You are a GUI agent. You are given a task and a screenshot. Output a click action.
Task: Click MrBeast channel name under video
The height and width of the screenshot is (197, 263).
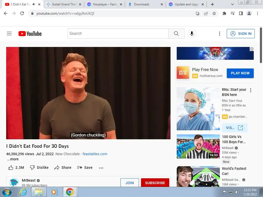29,180
